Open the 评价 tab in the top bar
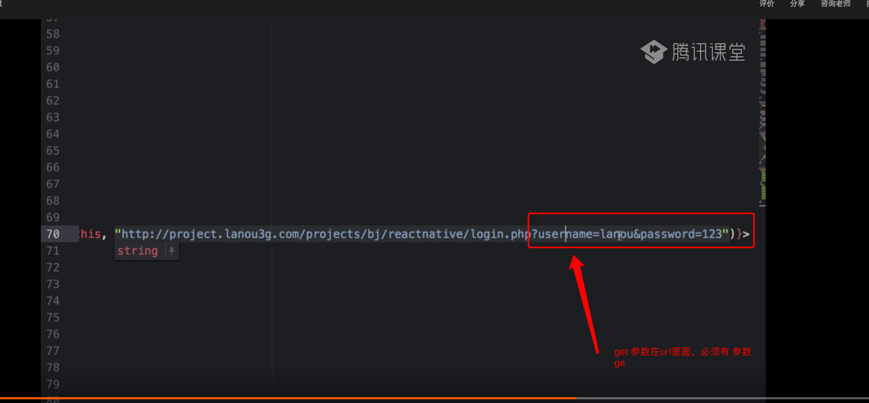 click(767, 4)
